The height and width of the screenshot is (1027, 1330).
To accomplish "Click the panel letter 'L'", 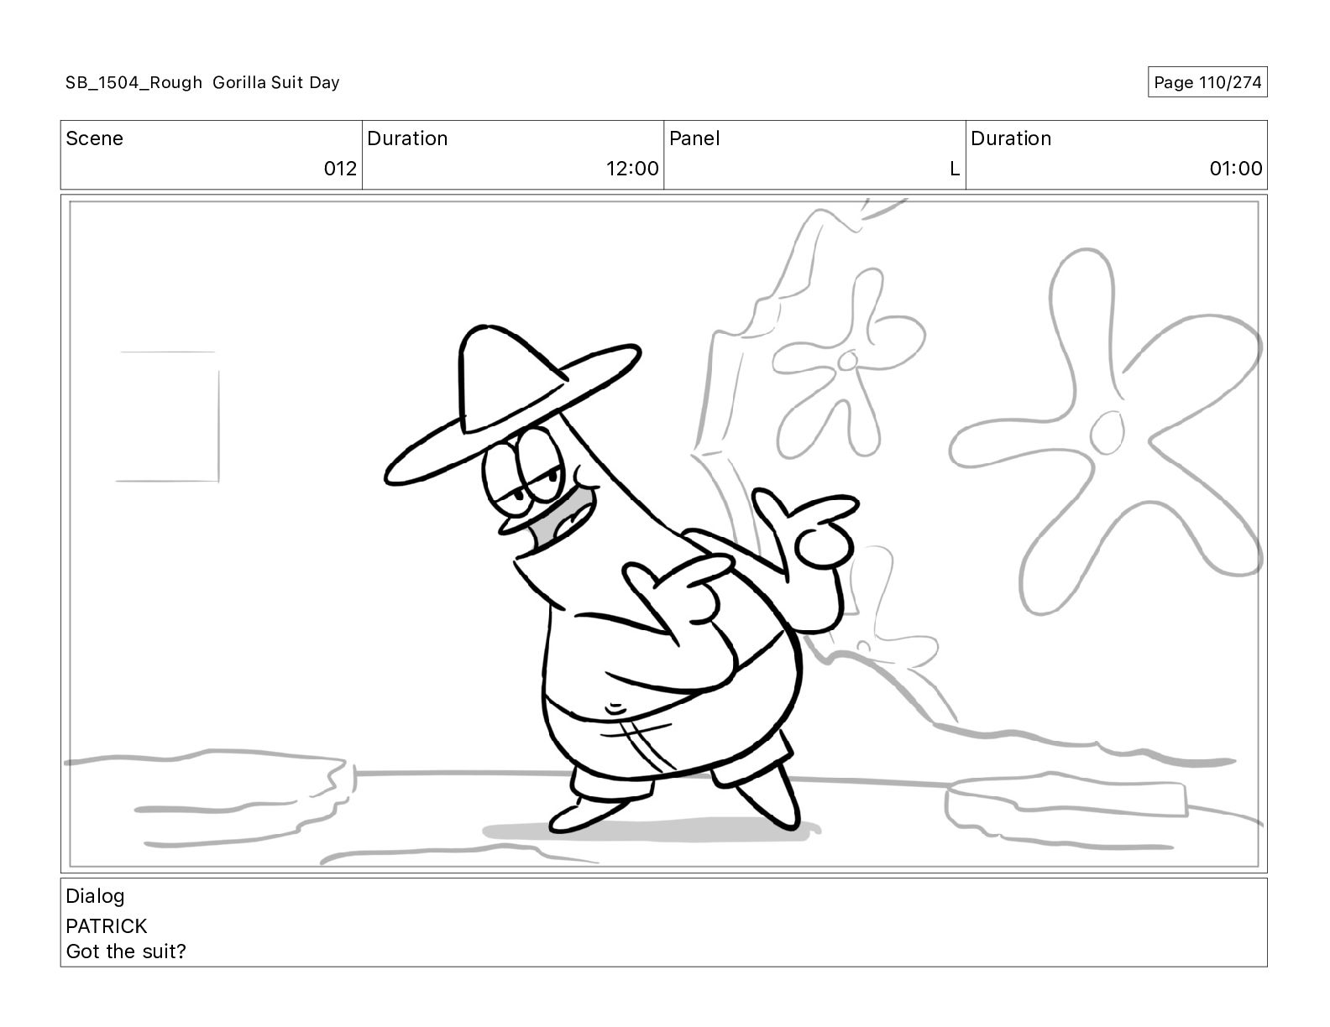I will [x=955, y=169].
